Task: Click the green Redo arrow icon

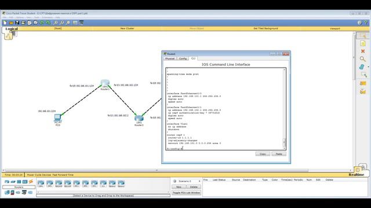Action: click(x=48, y=23)
